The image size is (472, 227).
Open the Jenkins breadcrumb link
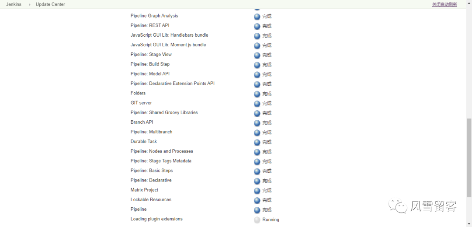(14, 4)
